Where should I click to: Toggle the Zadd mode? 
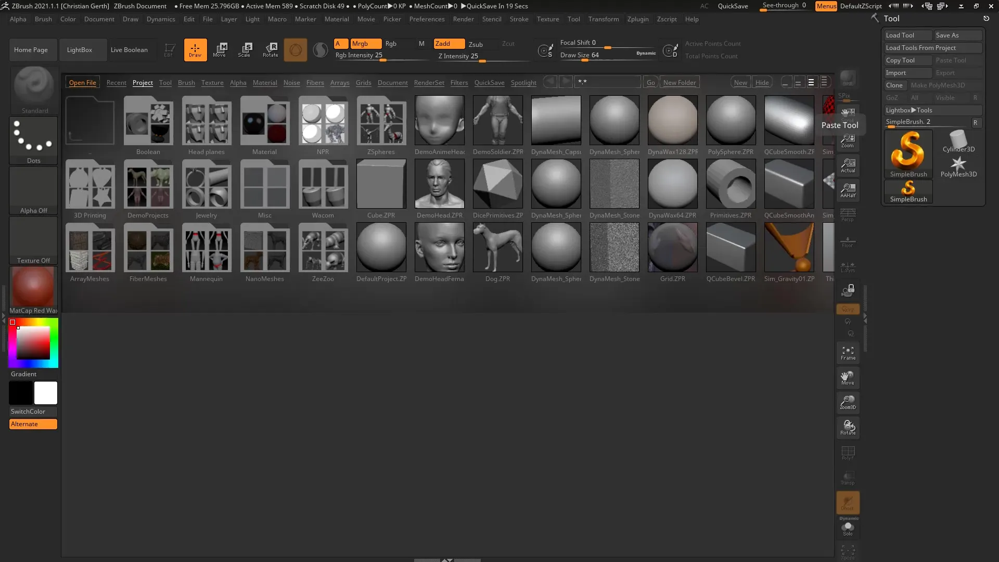tap(449, 44)
